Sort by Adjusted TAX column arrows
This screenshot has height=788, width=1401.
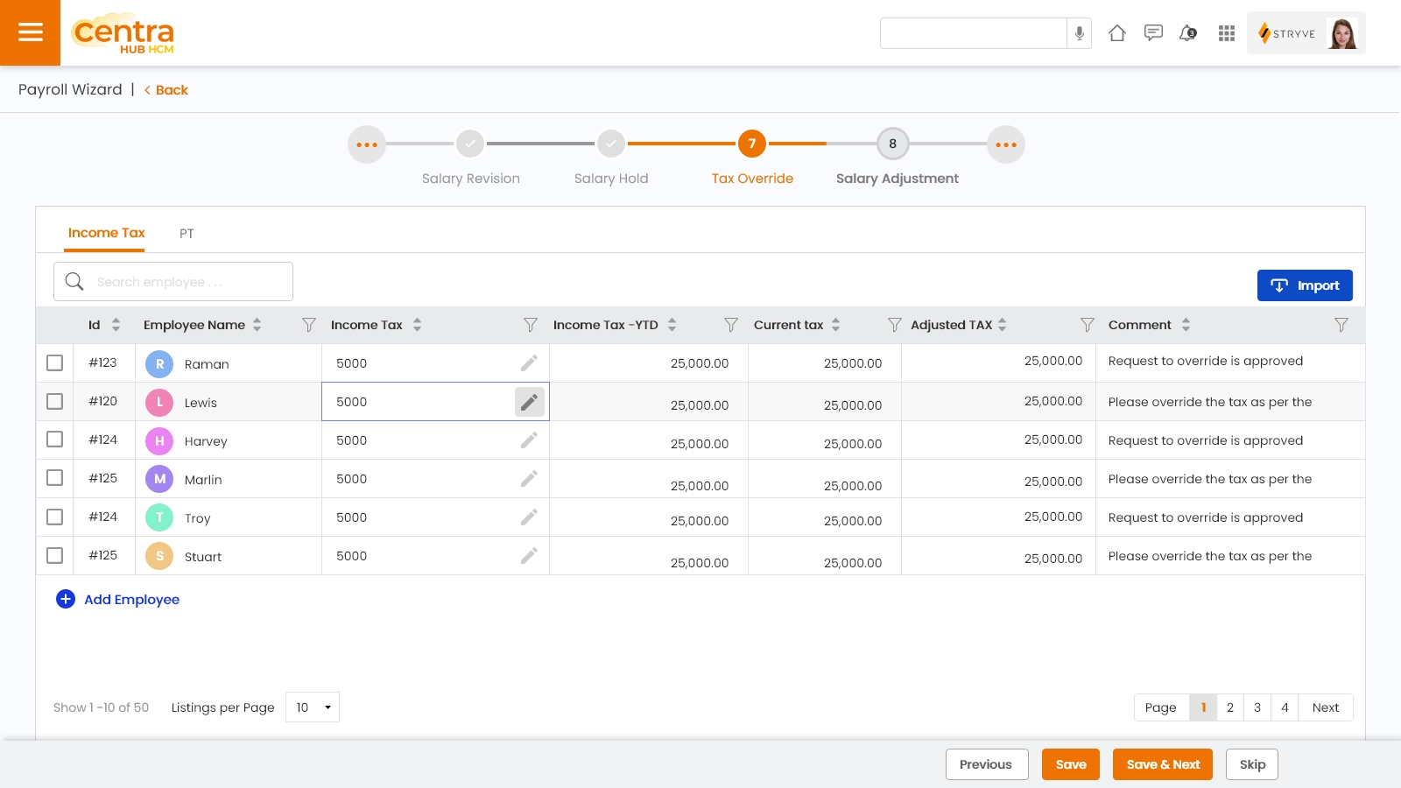pos(1003,325)
